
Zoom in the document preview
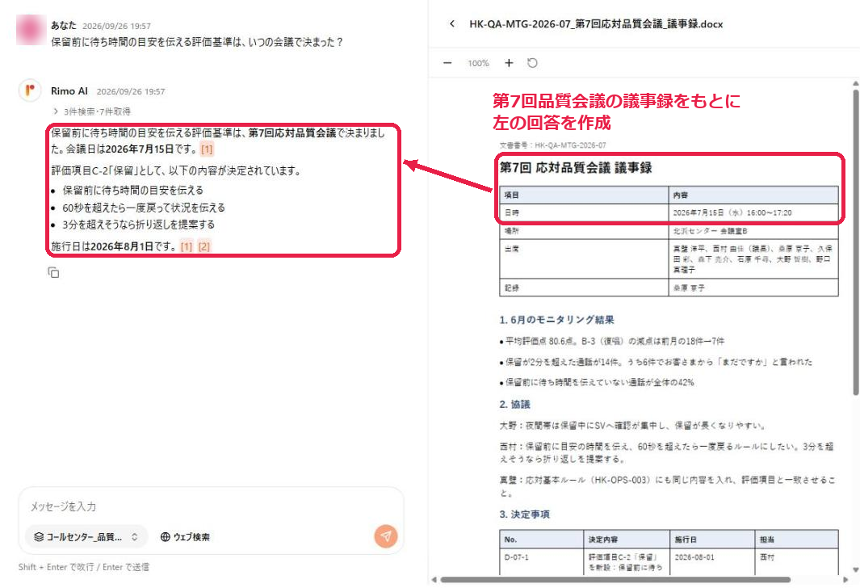pyautogui.click(x=509, y=63)
